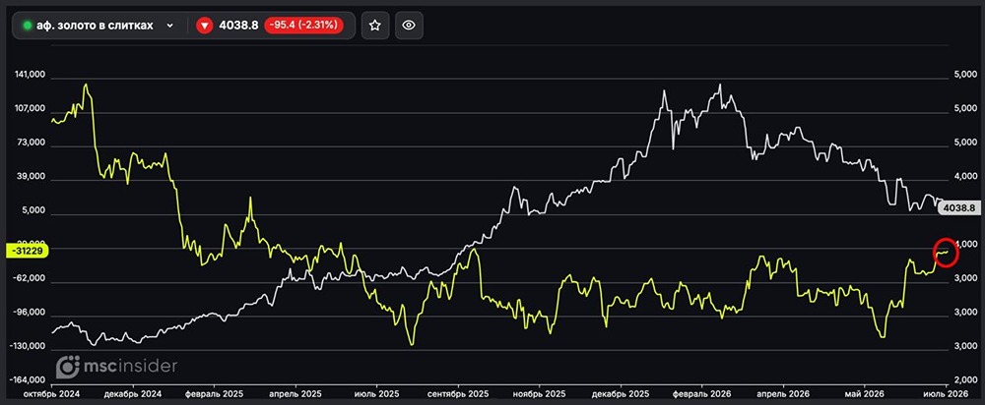Click the 141,000 left axis label
985x405 pixels.
pyautogui.click(x=30, y=75)
